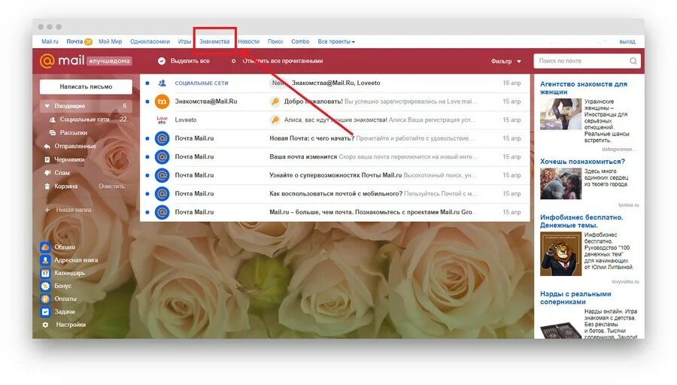Click avatar of 'Mail.ru – больше, чем почта'
677x385 pixels.
point(162,212)
